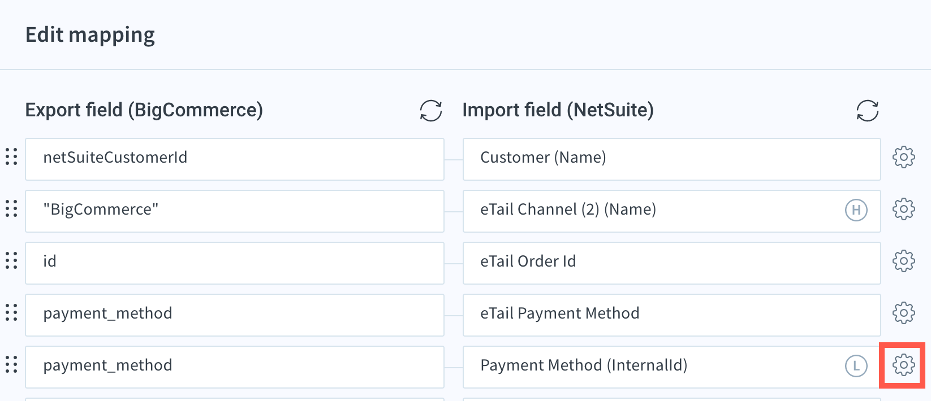Click the Export field (BigCommerce) column label
This screenshot has width=931, height=401.
coord(144,110)
